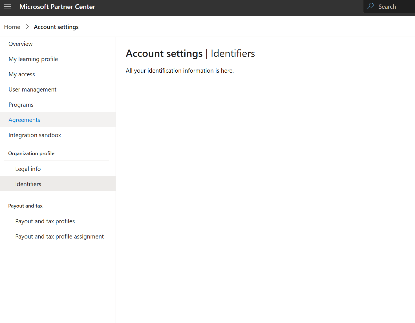Select Identifiers in sidebar

[x=28, y=184]
